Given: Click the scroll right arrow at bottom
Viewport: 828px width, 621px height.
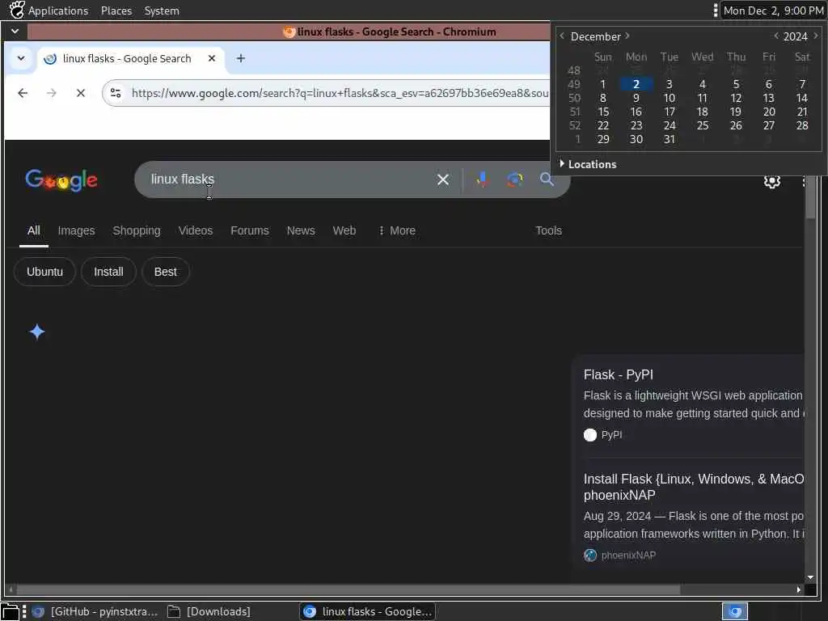Looking at the screenshot, I should (x=798, y=589).
